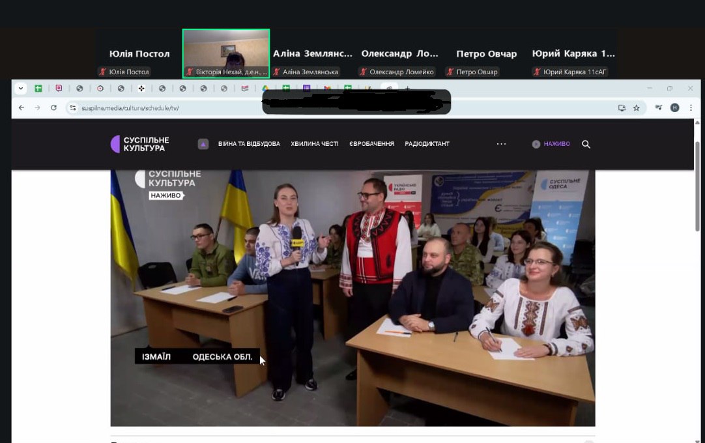Click the browser back arrow
The height and width of the screenshot is (443, 705).
(22, 107)
